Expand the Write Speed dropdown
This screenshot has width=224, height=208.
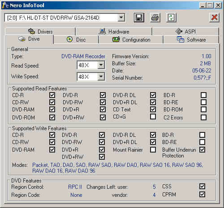[101, 76]
